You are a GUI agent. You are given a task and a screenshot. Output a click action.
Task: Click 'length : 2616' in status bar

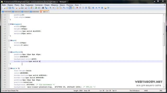pyautogui.click(x=78, y=91)
